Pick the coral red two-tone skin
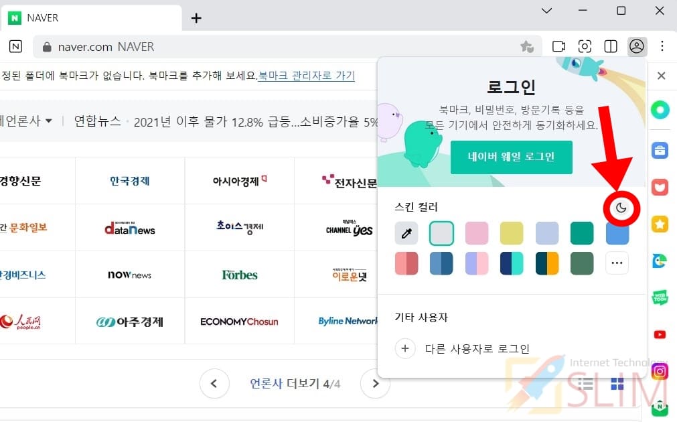 406,263
